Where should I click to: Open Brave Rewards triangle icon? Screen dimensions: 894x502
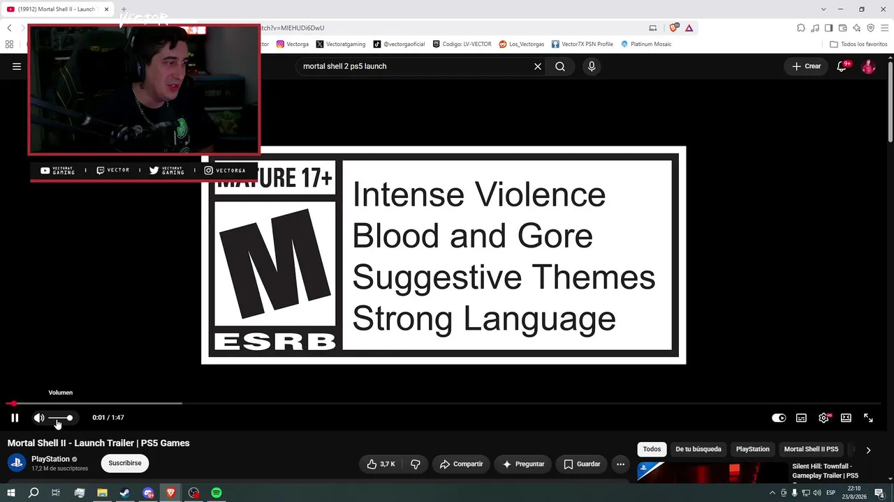(689, 28)
